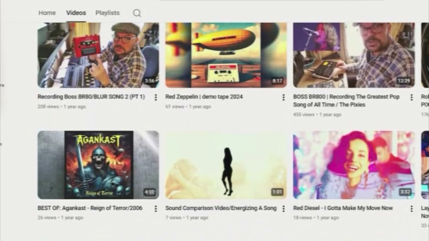Click the 1:01 duration badge
Image resolution: width=429 pixels, height=241 pixels.
tap(277, 192)
